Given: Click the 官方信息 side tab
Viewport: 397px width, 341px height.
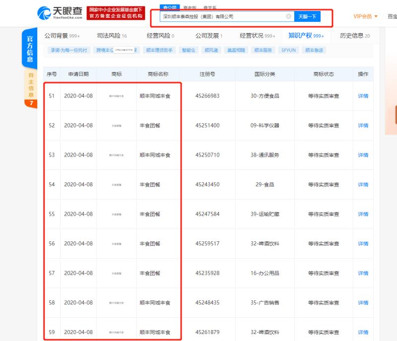Looking at the screenshot, I should [30, 49].
